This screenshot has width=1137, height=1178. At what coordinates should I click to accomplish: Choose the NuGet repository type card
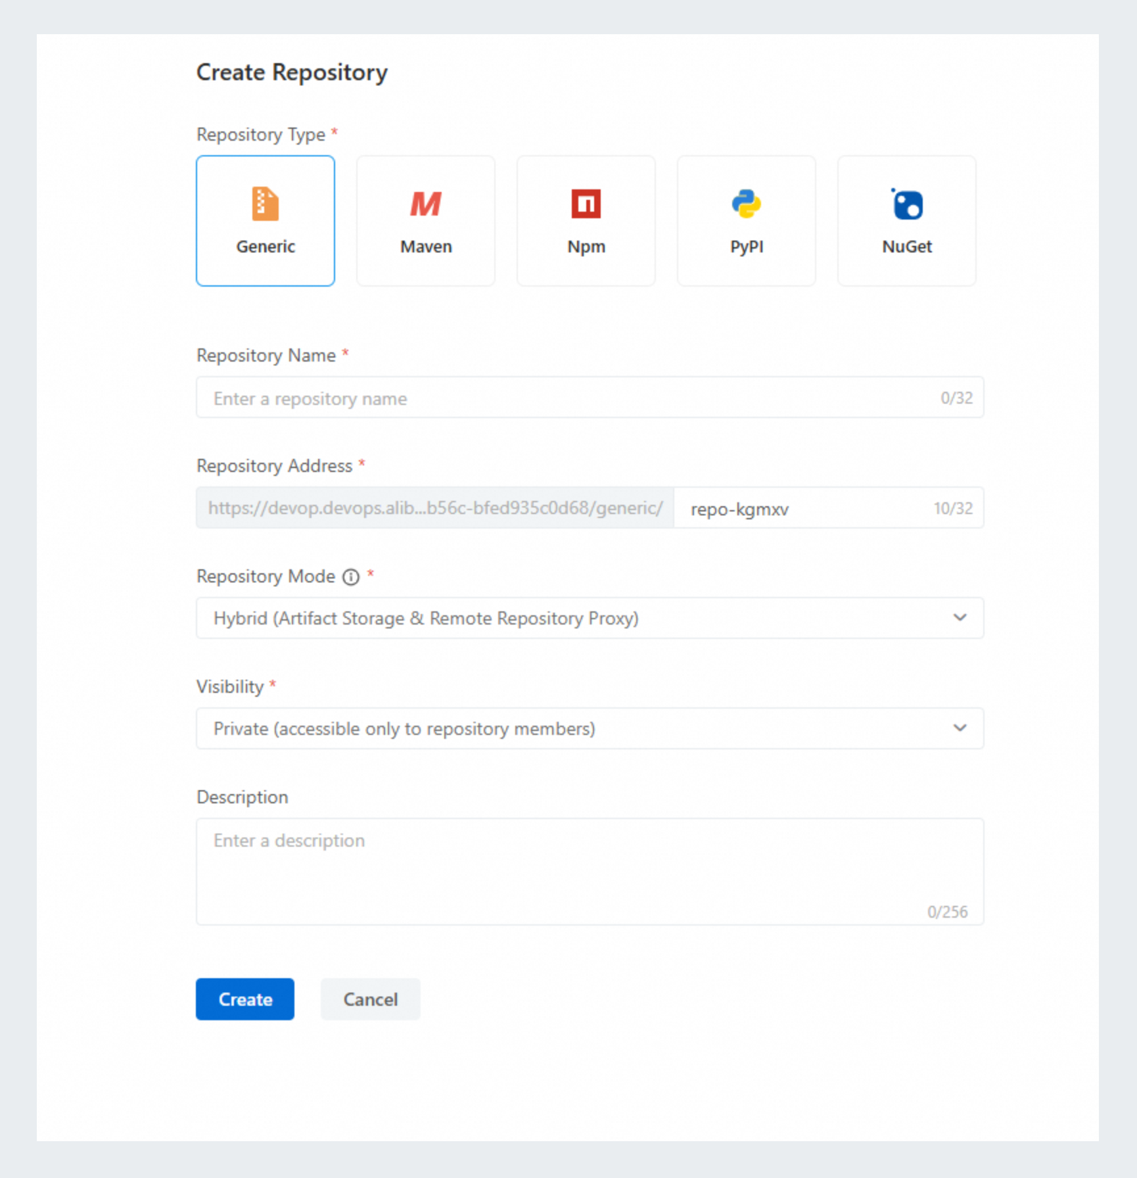pos(907,221)
